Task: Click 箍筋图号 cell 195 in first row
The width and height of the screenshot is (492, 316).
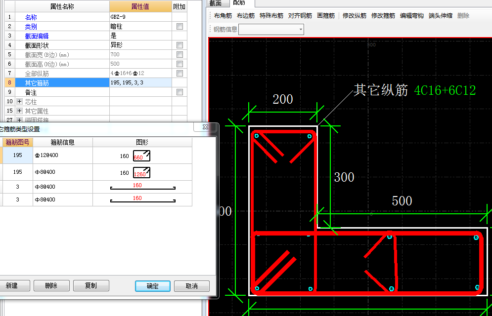Action: click(x=18, y=156)
